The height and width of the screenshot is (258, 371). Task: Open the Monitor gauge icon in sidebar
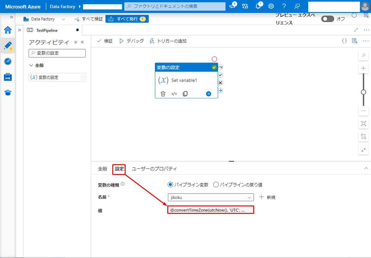pyautogui.click(x=8, y=61)
